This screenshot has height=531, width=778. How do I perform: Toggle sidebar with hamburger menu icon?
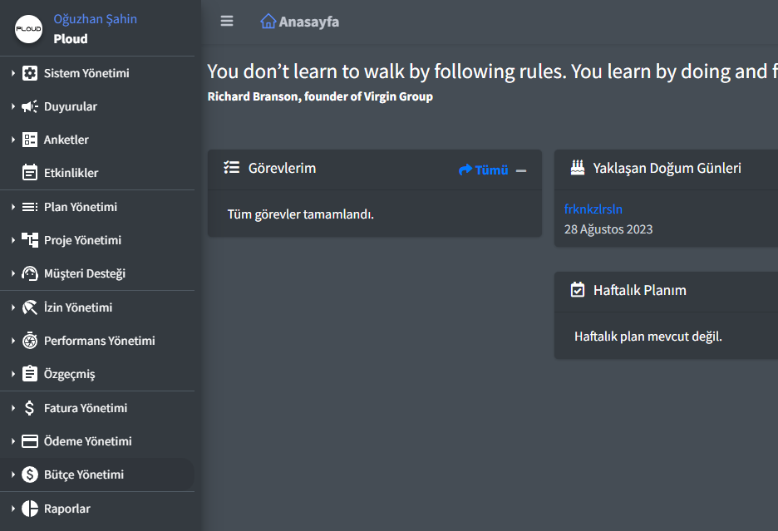pyautogui.click(x=227, y=21)
